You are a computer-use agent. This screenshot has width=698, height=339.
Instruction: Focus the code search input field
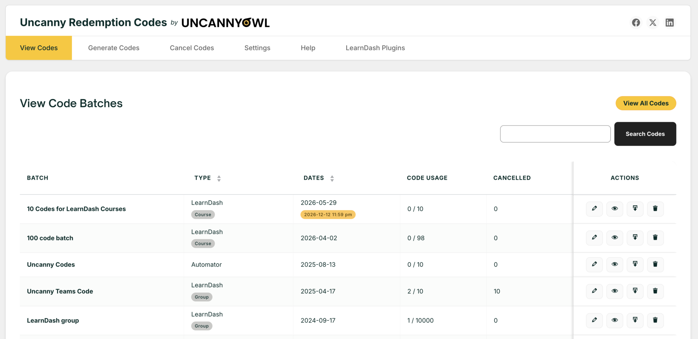pyautogui.click(x=555, y=134)
